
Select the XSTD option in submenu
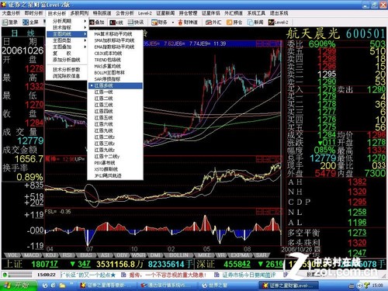116,169
